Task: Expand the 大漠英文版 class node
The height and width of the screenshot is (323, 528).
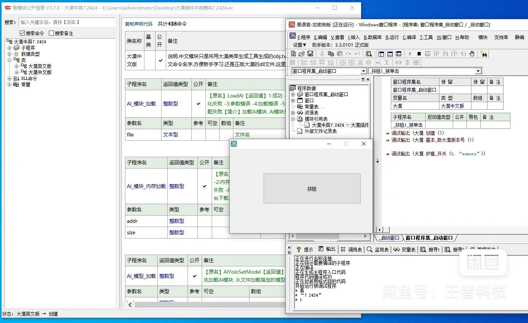Action: pos(17,66)
